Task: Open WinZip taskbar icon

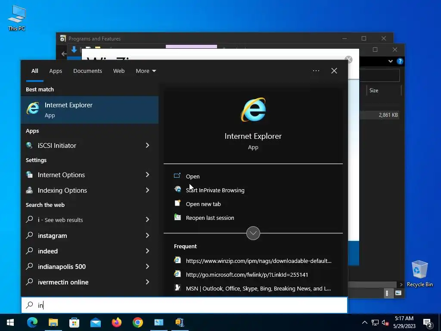Action: (180, 322)
